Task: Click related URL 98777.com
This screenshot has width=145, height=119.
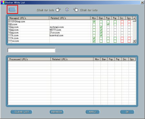Action: coord(55,30)
